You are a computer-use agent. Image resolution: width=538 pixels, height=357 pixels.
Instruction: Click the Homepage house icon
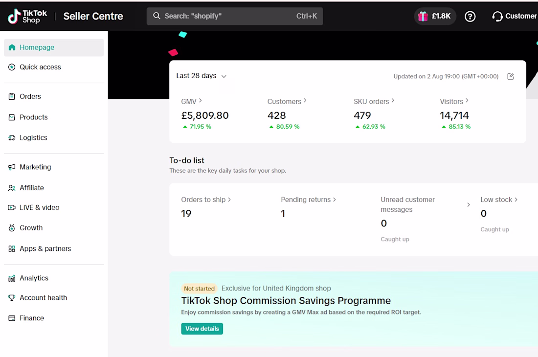tap(12, 47)
